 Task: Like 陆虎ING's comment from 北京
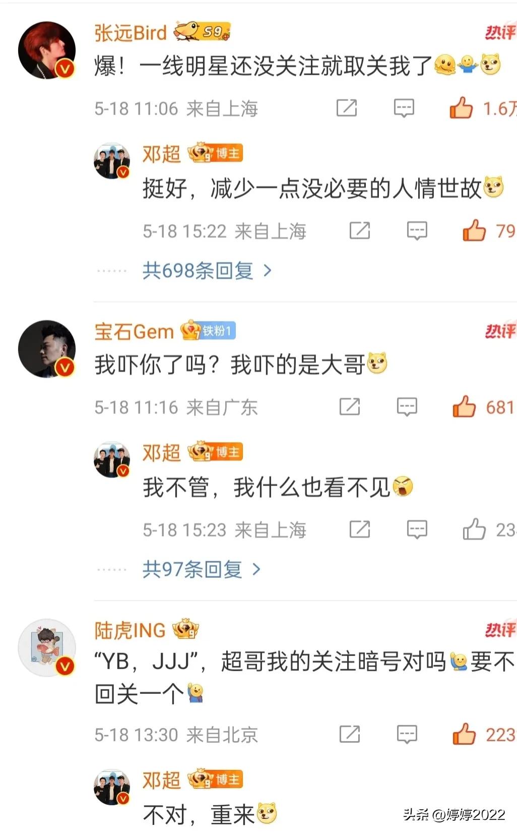464,734
